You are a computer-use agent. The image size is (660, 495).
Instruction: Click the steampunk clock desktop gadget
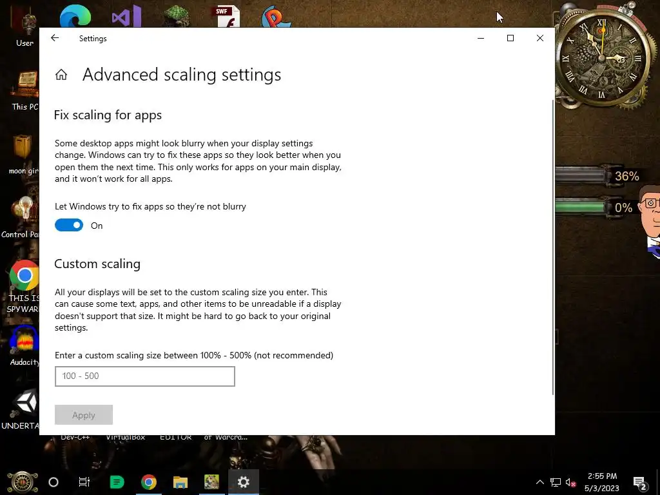tap(603, 57)
